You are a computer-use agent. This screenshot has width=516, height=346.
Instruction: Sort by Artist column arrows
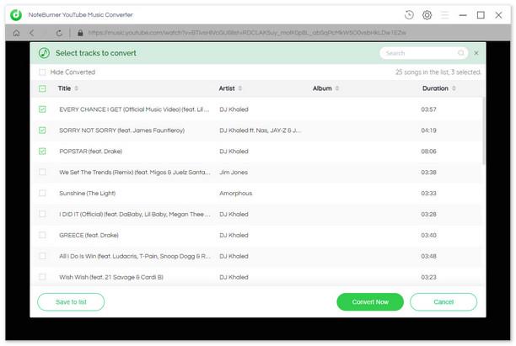pyautogui.click(x=240, y=88)
